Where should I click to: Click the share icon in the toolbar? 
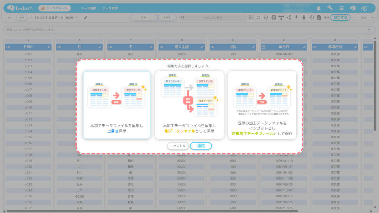point(289,18)
